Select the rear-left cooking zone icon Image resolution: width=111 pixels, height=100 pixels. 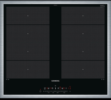53,88
